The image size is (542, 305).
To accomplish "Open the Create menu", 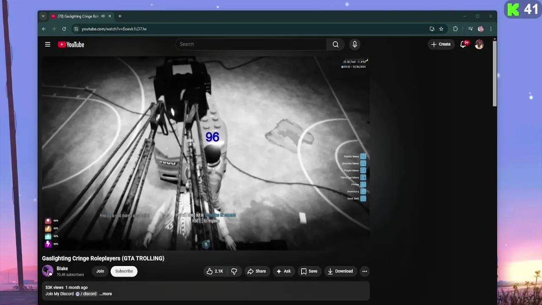I will pos(441,44).
